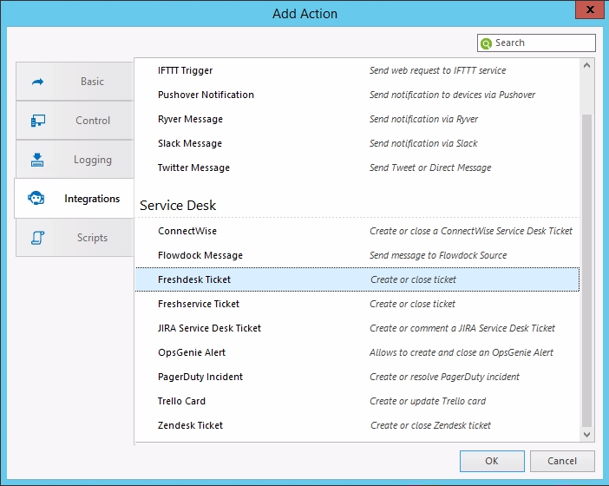The image size is (609, 486).
Task: Switch to the Basic tab
Action: (75, 82)
